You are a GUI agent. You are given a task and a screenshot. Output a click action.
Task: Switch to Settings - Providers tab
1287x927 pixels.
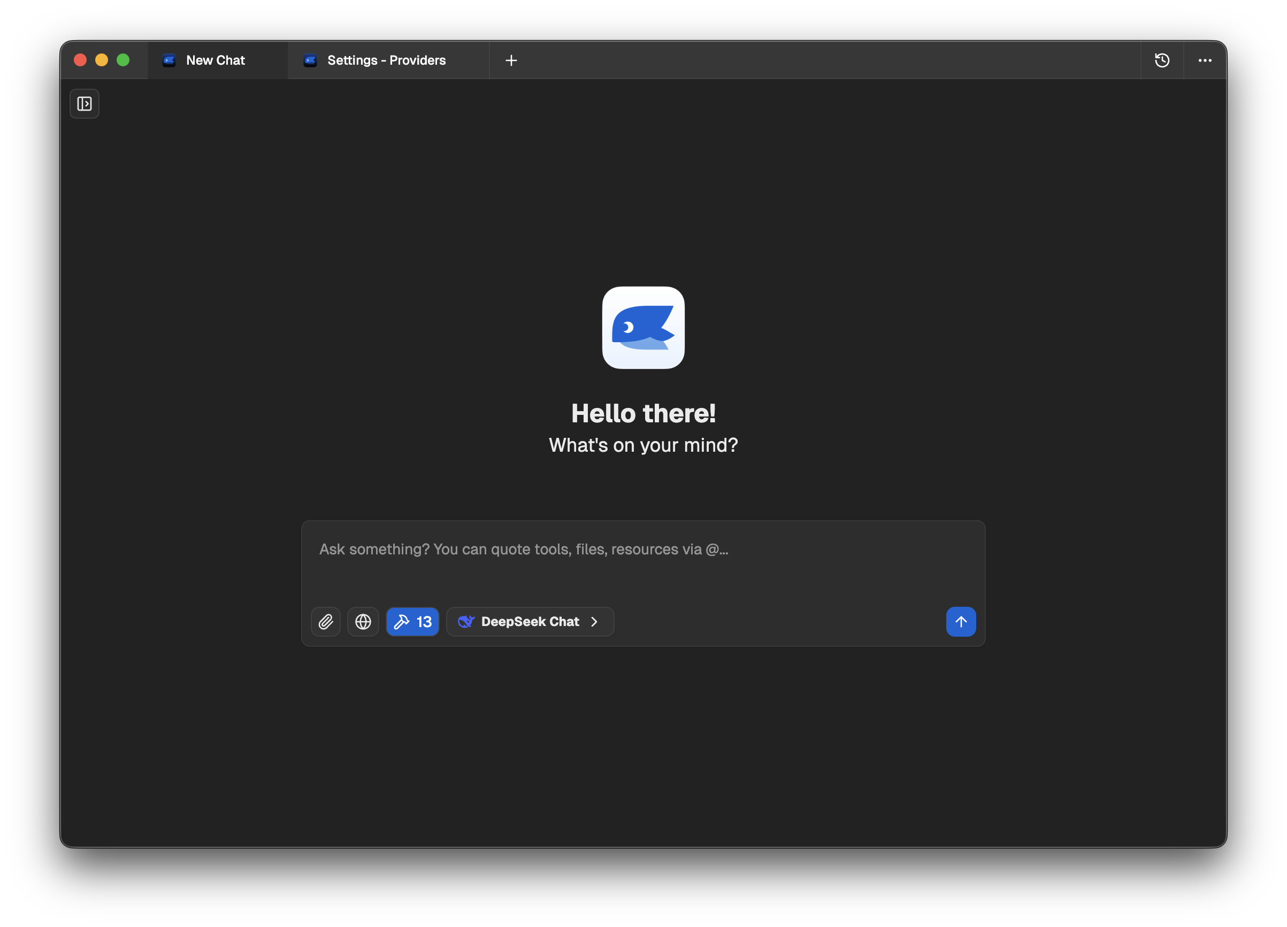click(386, 60)
